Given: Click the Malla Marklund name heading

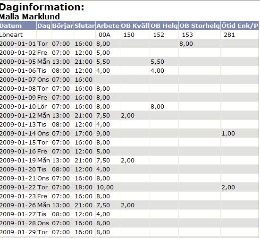Looking at the screenshot, I should click(x=30, y=17).
